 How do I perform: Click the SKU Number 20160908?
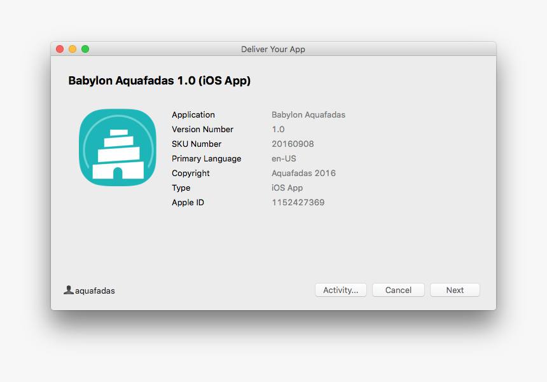pos(291,144)
